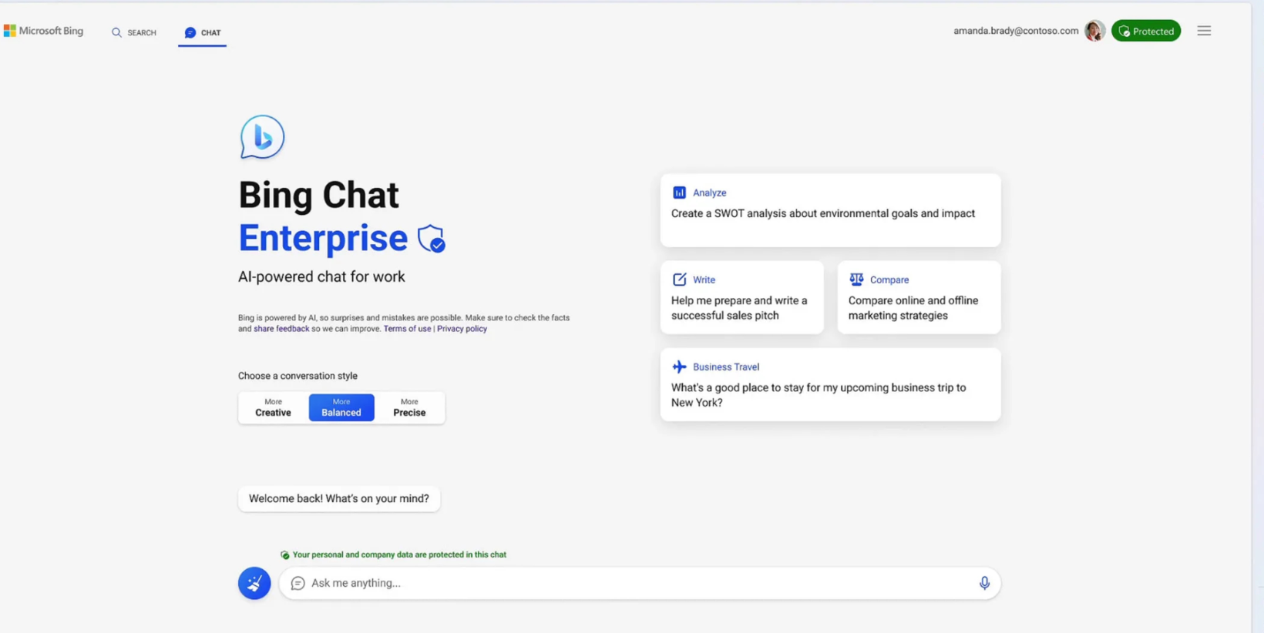The image size is (1264, 633).
Task: Click the Analyze chart icon
Action: tap(679, 193)
